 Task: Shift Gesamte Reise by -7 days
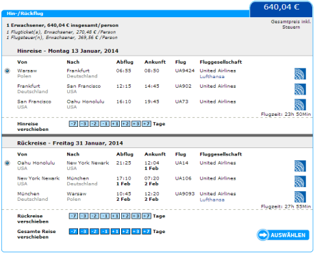tap(73, 232)
